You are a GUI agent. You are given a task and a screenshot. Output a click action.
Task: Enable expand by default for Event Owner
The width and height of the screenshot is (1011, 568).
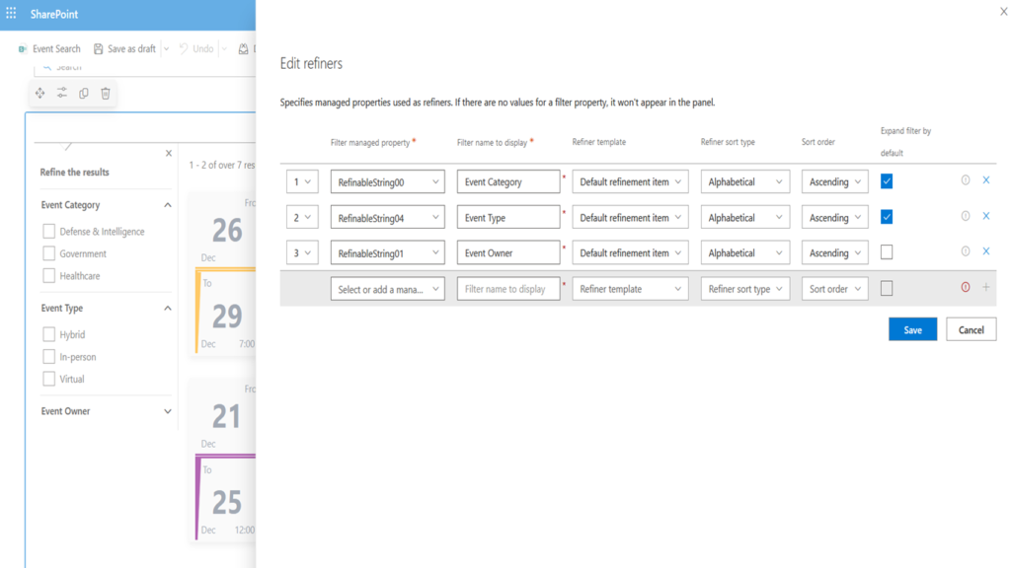click(887, 252)
